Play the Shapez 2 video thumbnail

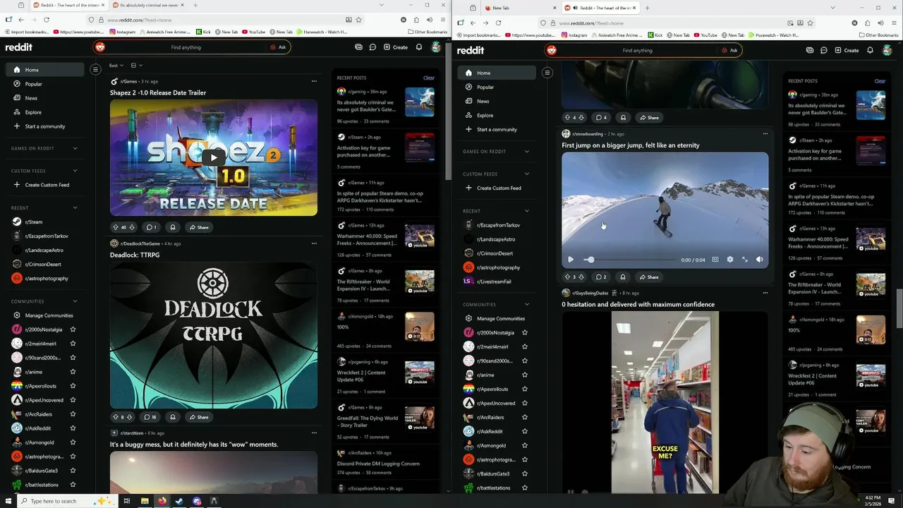pos(213,157)
